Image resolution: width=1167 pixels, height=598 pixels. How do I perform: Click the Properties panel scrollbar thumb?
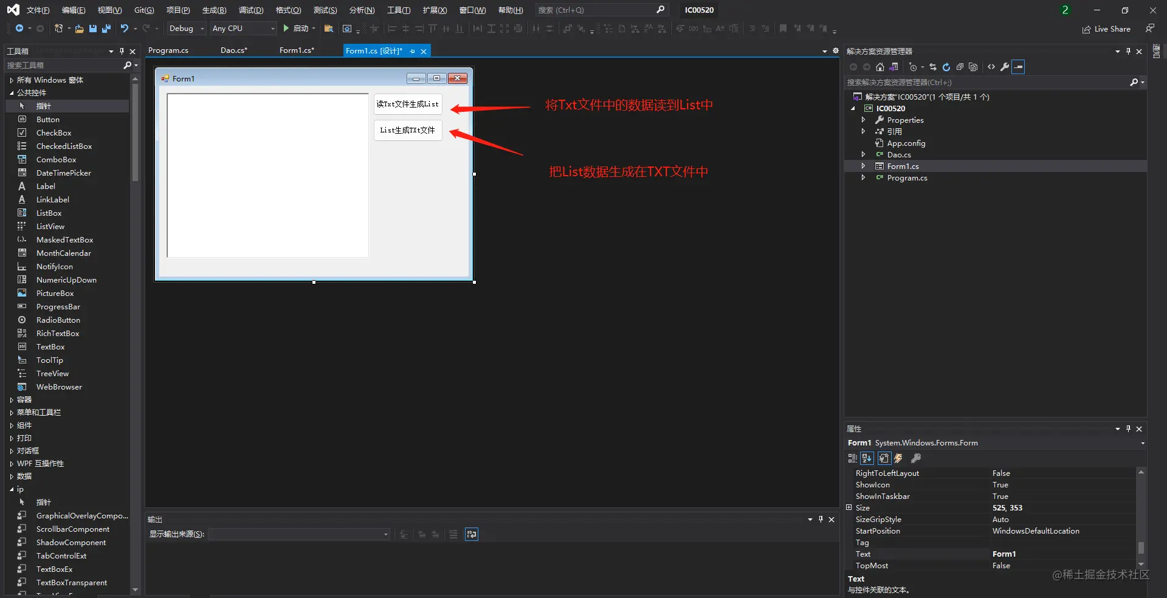[x=1141, y=548]
